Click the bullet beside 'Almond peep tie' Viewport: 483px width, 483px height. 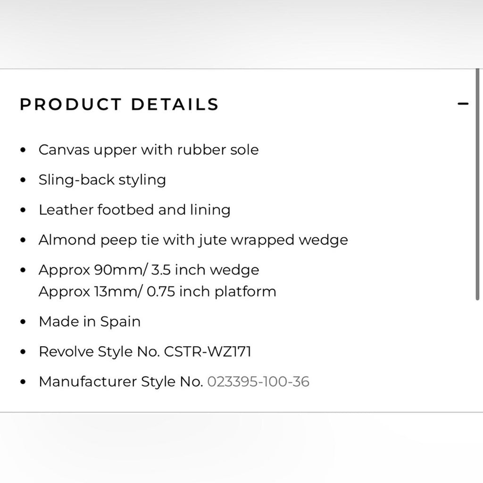(x=23, y=241)
